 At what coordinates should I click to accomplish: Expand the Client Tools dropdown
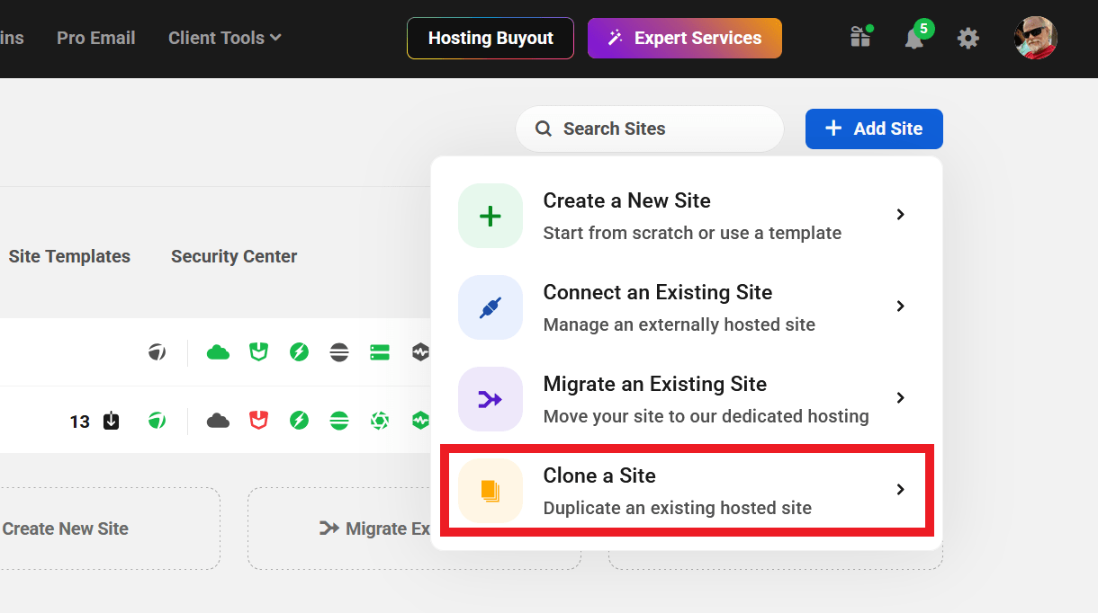tap(224, 38)
